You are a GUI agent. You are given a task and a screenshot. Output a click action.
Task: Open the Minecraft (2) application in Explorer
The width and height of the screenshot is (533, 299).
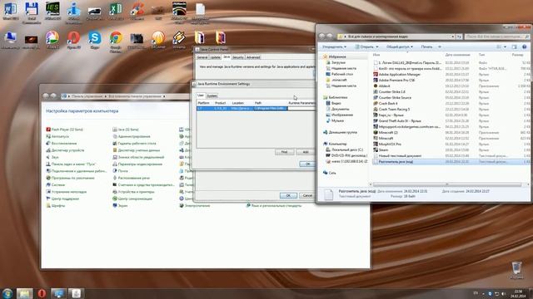[385, 133]
